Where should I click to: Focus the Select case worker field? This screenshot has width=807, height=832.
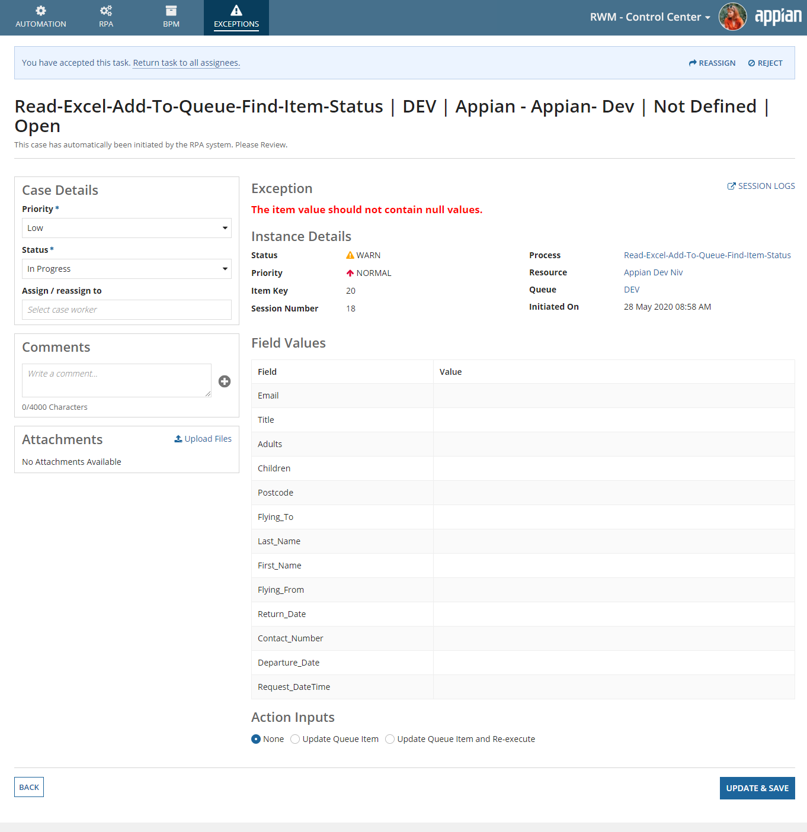[x=127, y=310]
